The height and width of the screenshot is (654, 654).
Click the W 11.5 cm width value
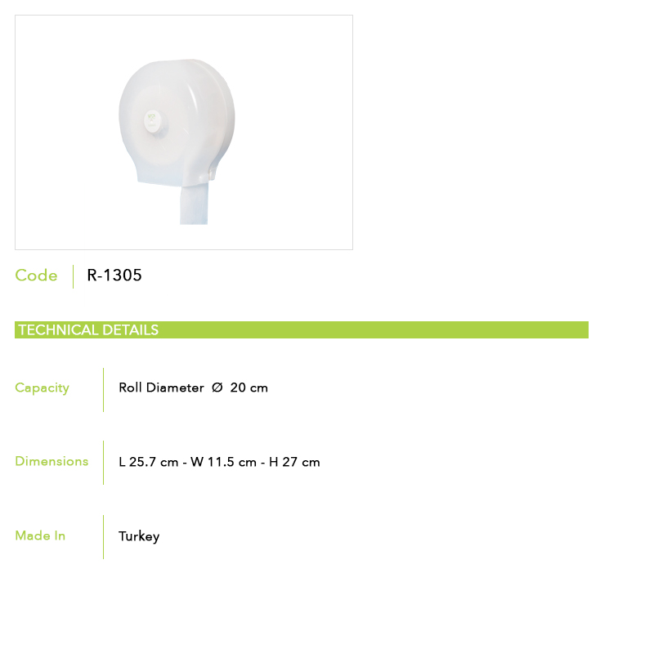click(x=223, y=463)
